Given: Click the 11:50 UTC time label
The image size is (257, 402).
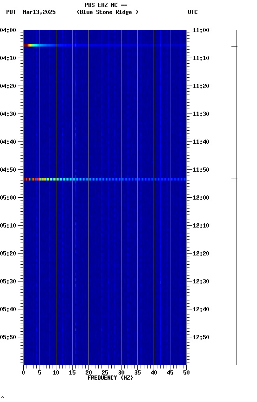Looking at the screenshot, I should [x=201, y=170].
